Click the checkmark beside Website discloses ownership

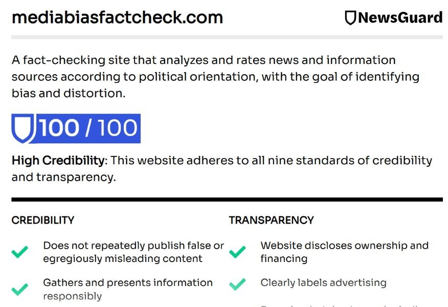[237, 252]
